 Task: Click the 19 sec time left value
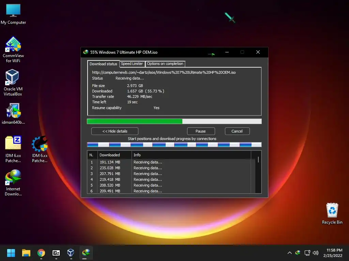(133, 102)
